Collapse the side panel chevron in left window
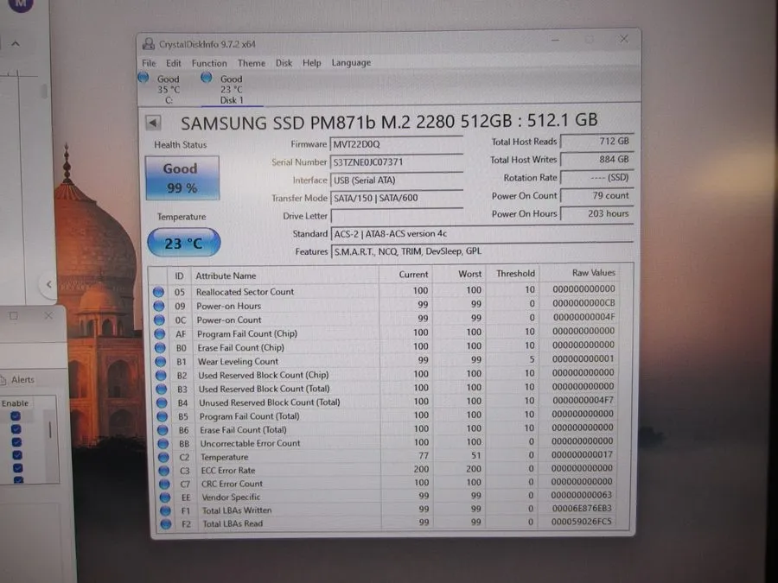This screenshot has height=583, width=778. pyautogui.click(x=48, y=284)
